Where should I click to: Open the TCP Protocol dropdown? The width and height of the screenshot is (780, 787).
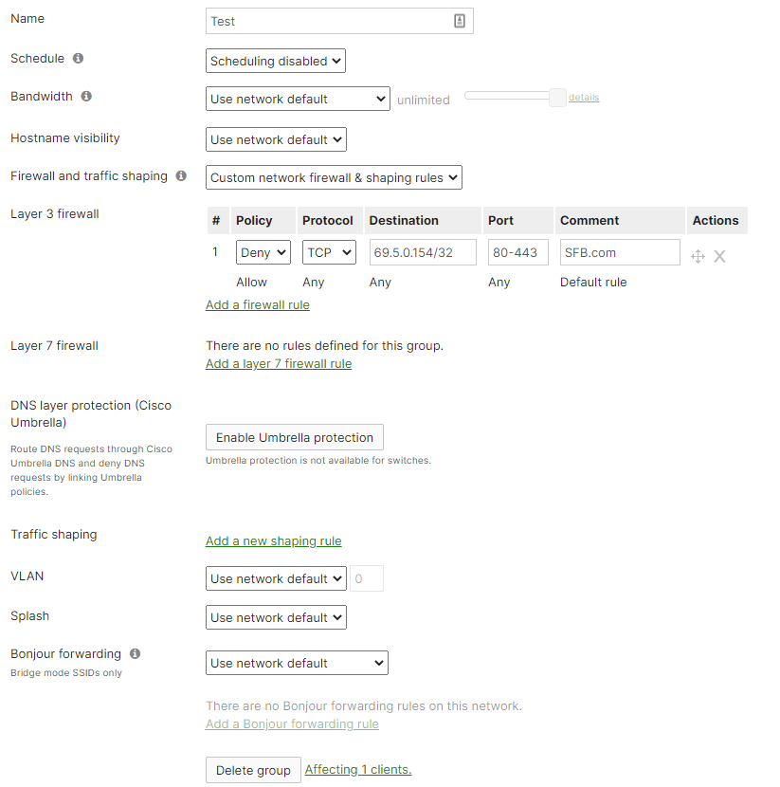(x=329, y=253)
